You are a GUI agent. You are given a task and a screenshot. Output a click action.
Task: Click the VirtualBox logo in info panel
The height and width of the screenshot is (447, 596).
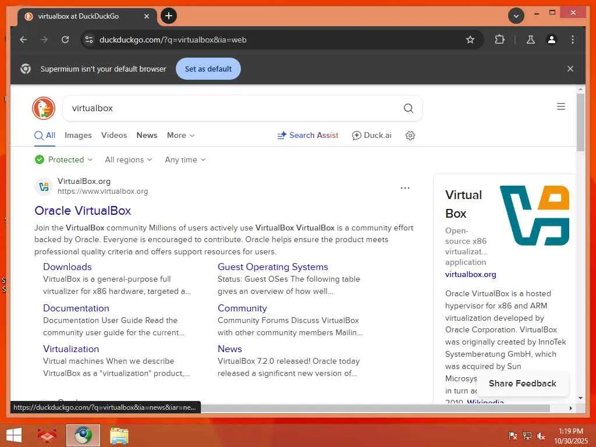[x=534, y=215]
